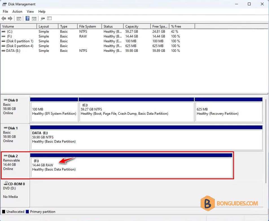The image size is (269, 221).
Task: Click the CD-ROM 0 disc icon
Action: click(6, 183)
